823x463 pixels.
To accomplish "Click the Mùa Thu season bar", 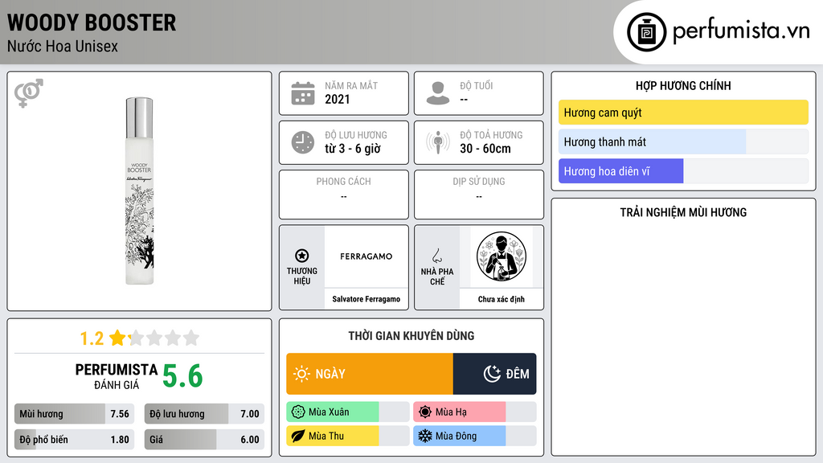I will (x=348, y=436).
